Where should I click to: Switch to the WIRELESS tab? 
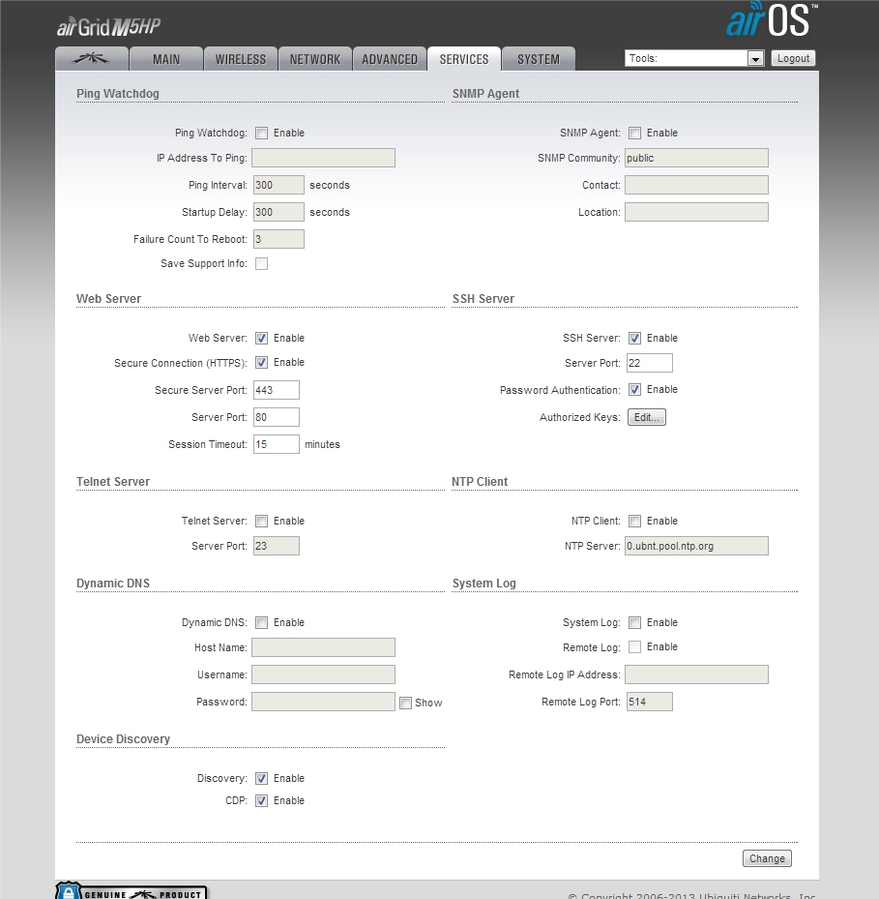241,59
